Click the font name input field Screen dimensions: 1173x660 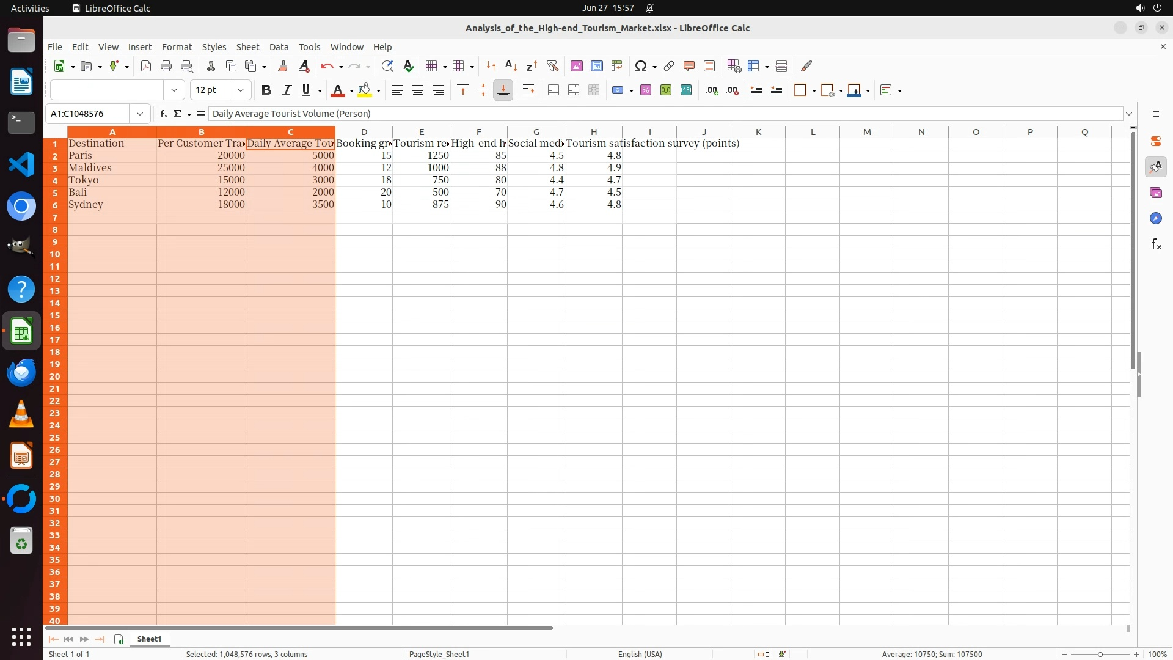point(107,90)
